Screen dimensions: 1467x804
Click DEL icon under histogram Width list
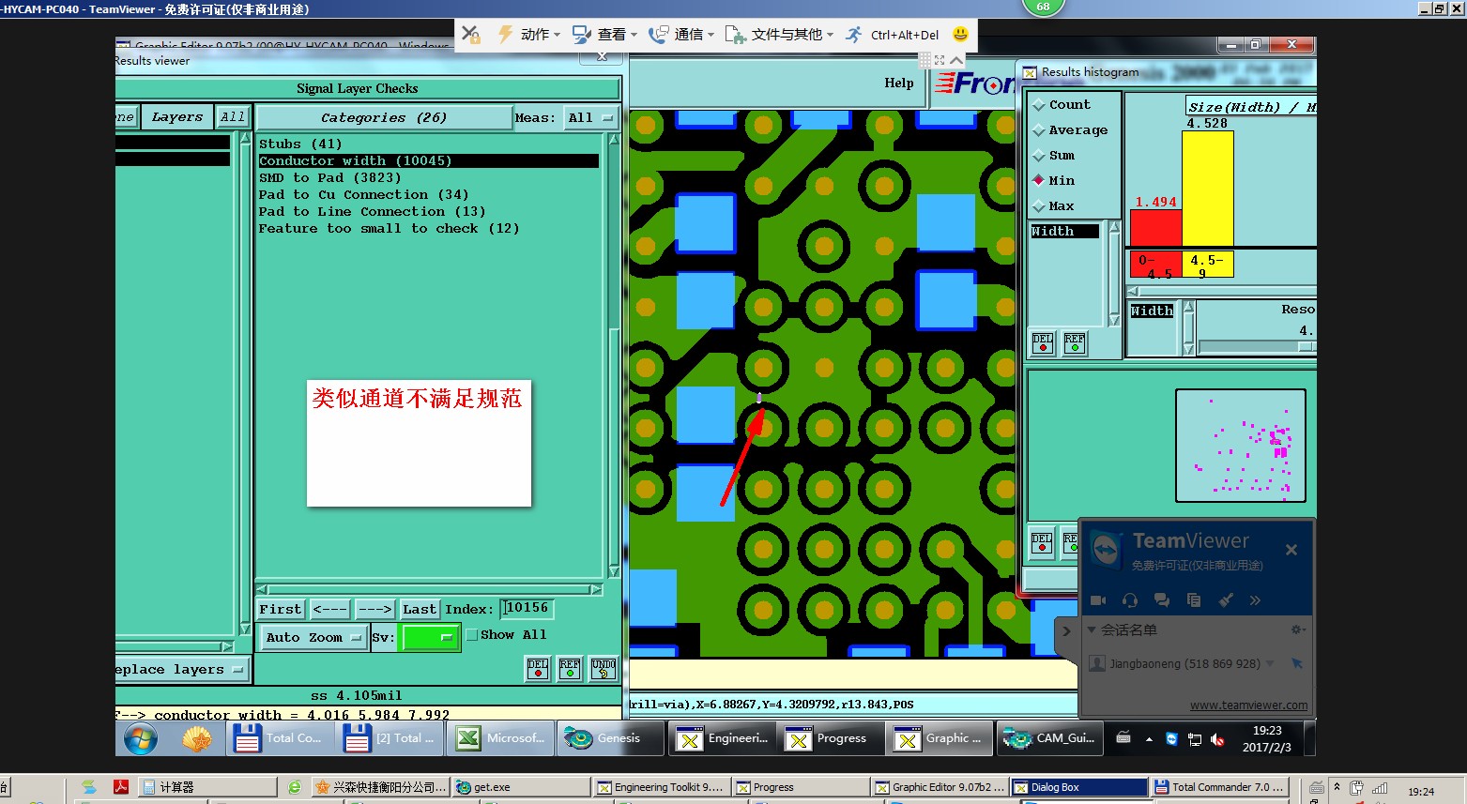1043,343
